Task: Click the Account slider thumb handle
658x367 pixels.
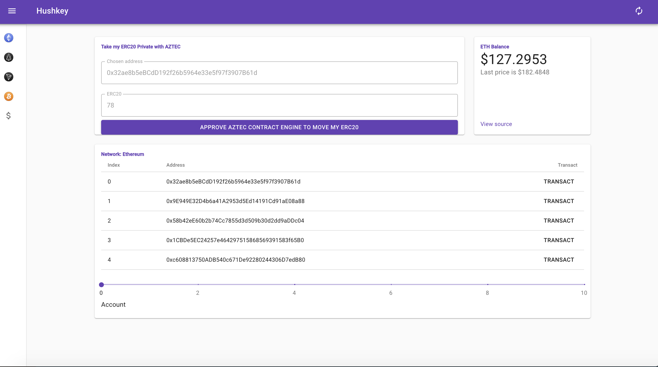Action: point(101,284)
